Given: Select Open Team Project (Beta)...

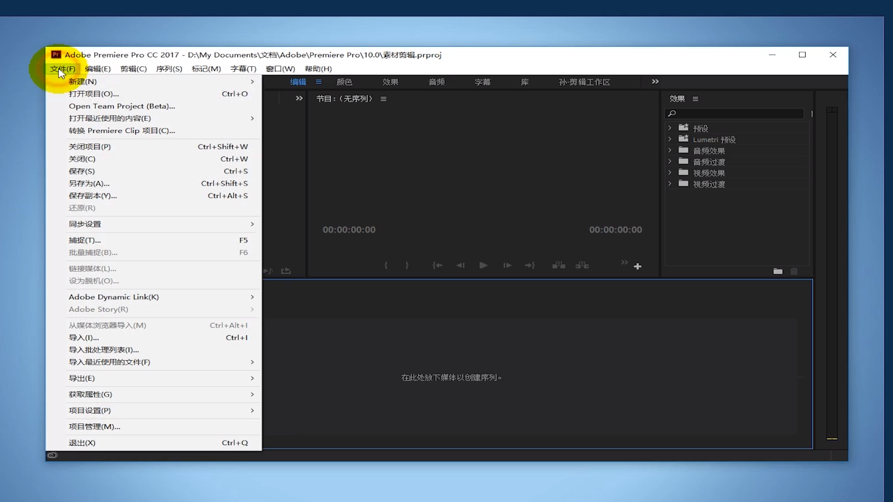Looking at the screenshot, I should pyautogui.click(x=154, y=106).
